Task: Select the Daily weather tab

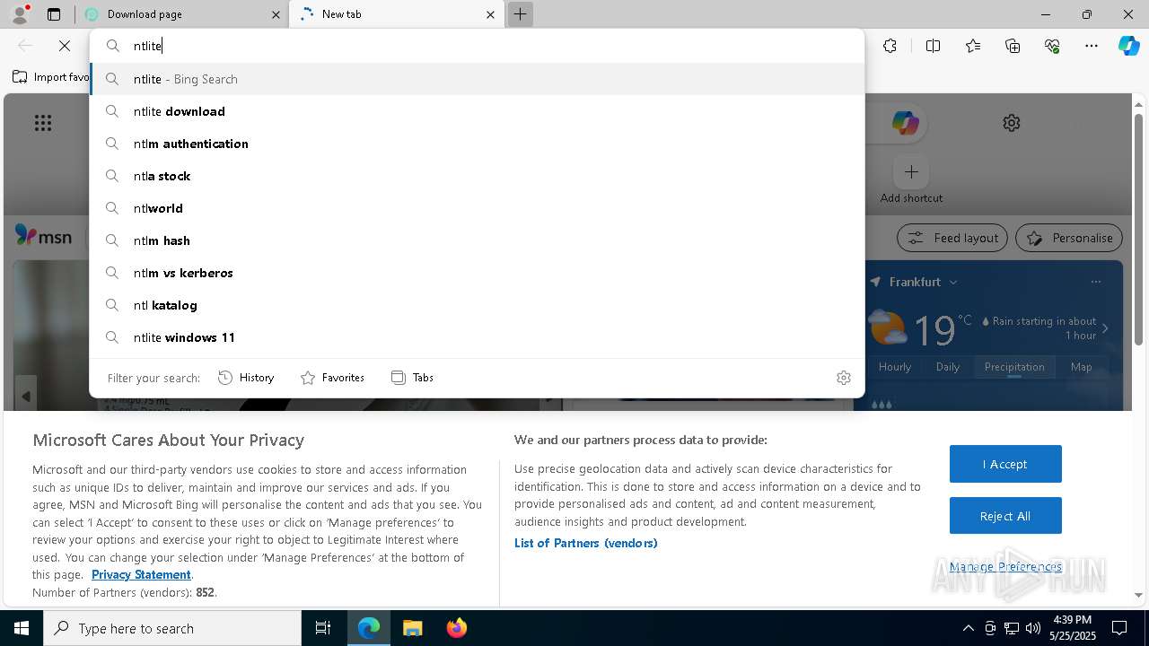Action: pos(948,367)
